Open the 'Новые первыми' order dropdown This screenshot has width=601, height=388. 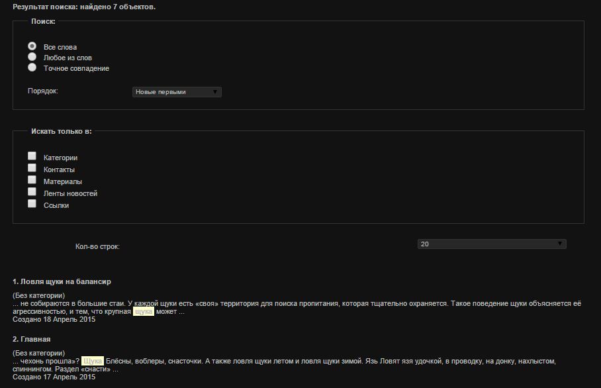(x=177, y=92)
